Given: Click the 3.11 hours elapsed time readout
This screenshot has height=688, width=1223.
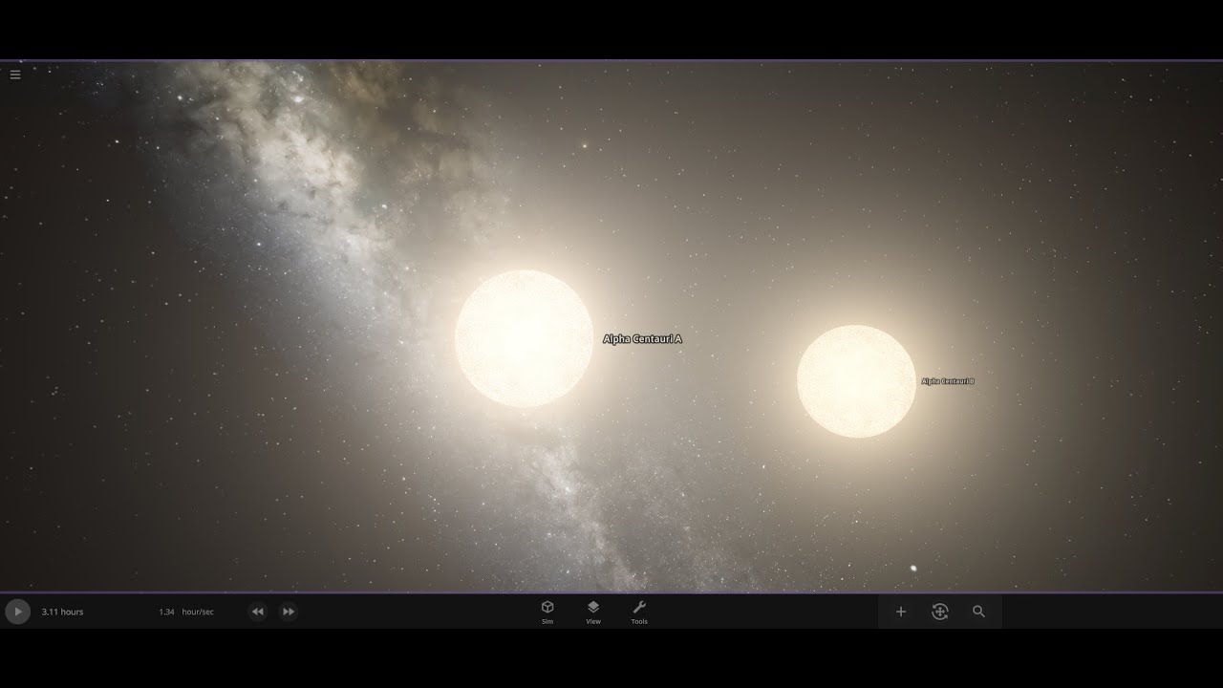Looking at the screenshot, I should [62, 612].
